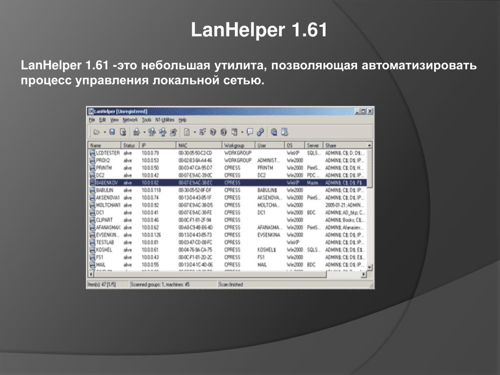The image size is (500, 375).
Task: Select the highlighted BABENKOV row
Action: [228, 183]
